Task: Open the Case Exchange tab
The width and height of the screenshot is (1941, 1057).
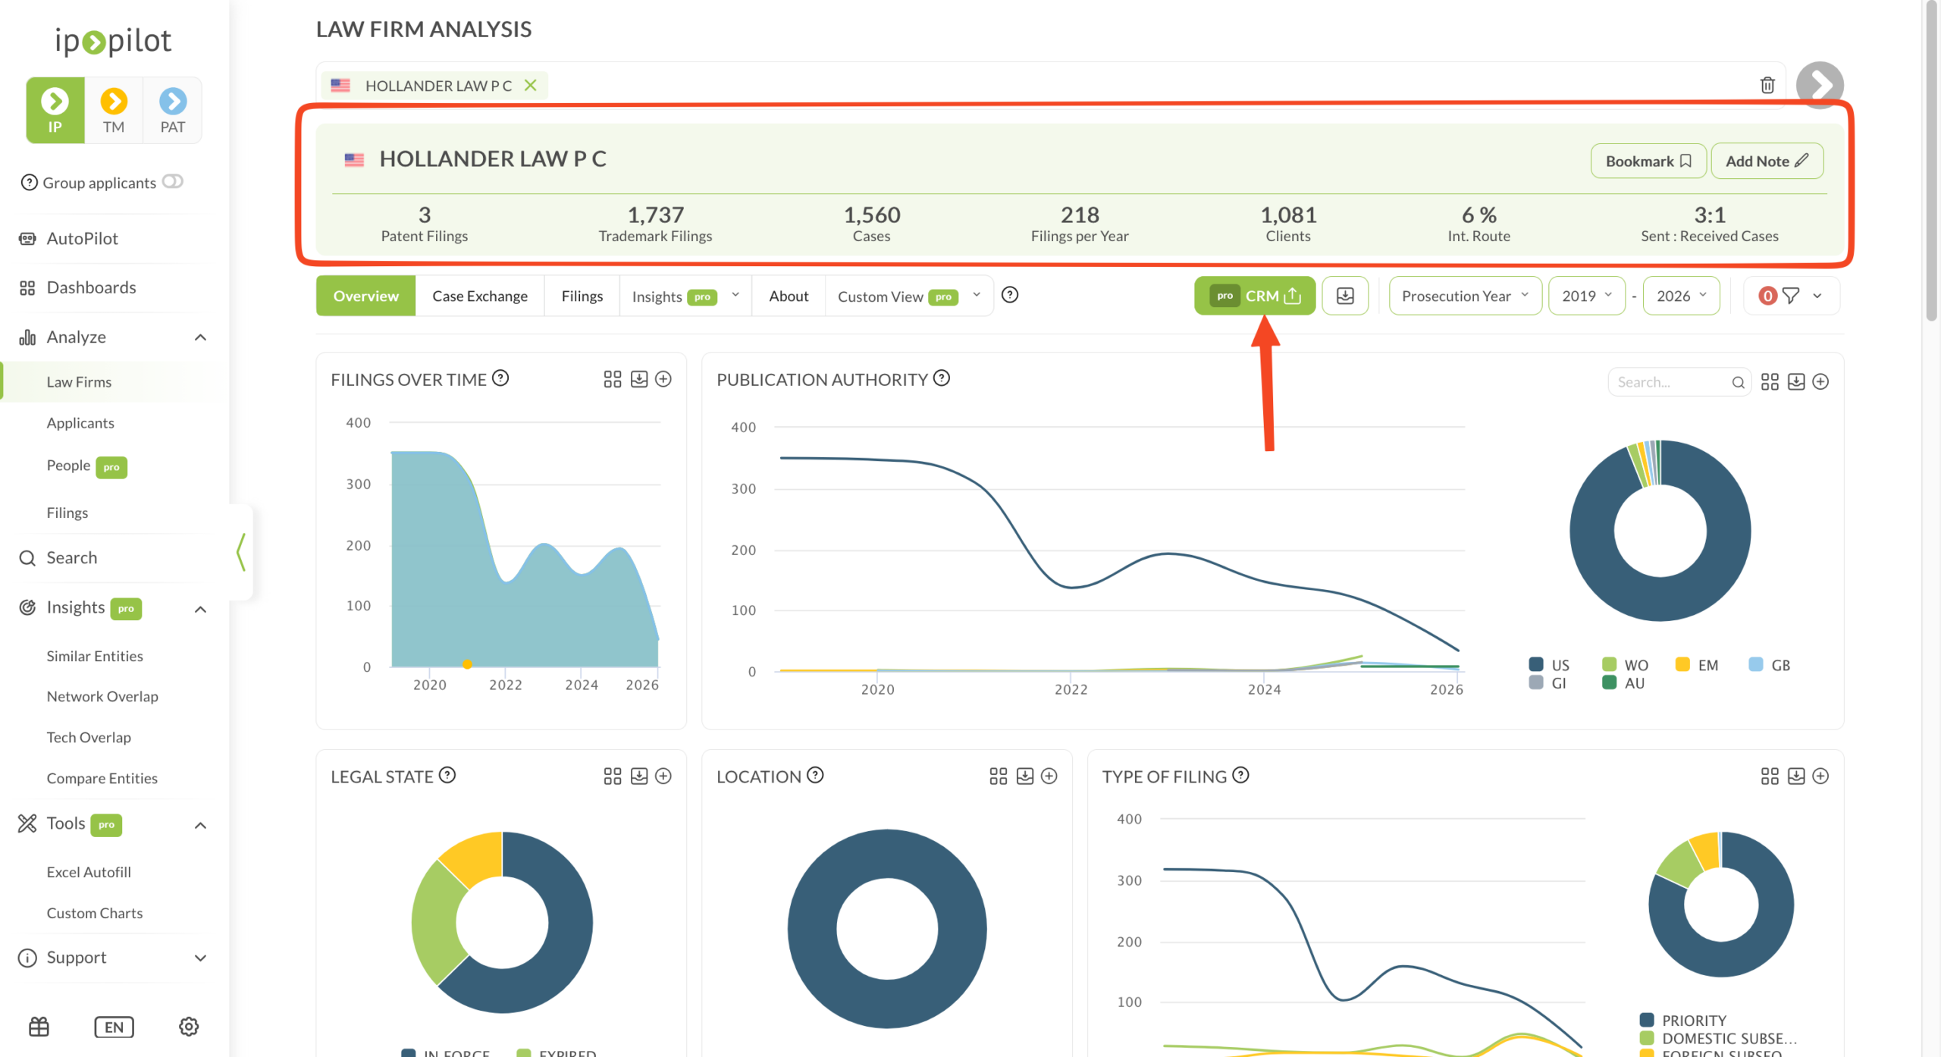Action: [x=480, y=296]
